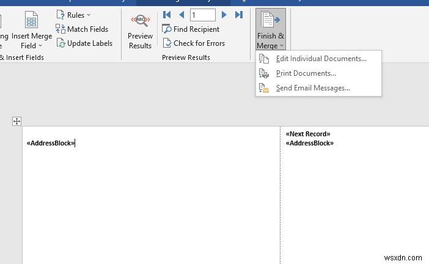Jump to last record
429x264 pixels.
(x=239, y=15)
